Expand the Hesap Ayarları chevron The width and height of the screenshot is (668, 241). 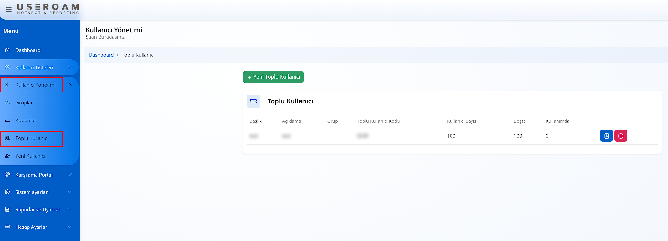(69, 227)
